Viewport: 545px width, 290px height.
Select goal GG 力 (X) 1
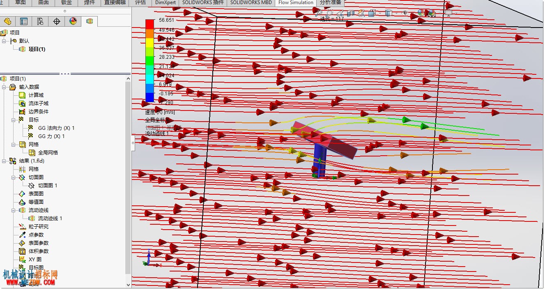point(51,136)
